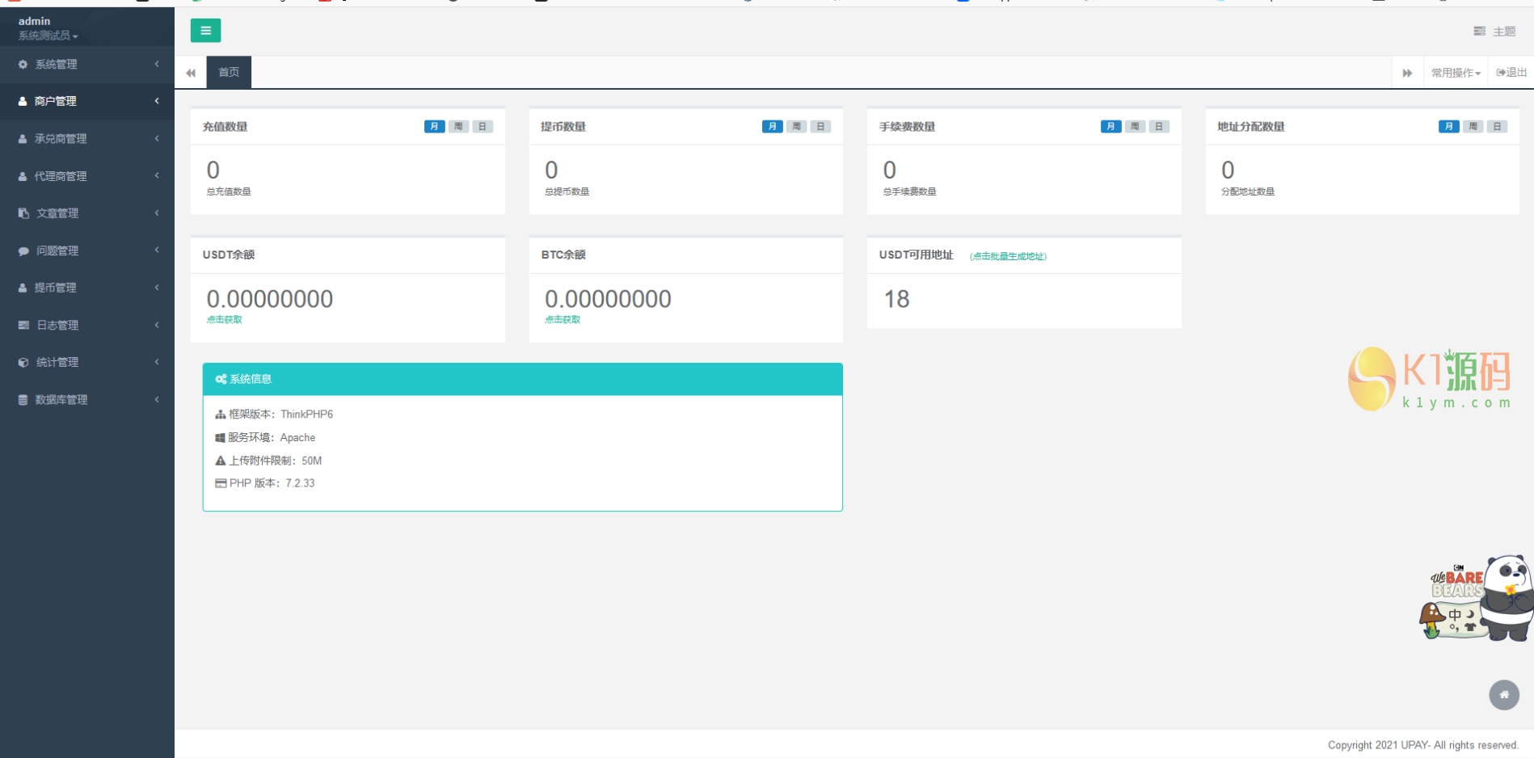Click the user icon beside 承兑商管理
1534x758 pixels.
(x=23, y=139)
